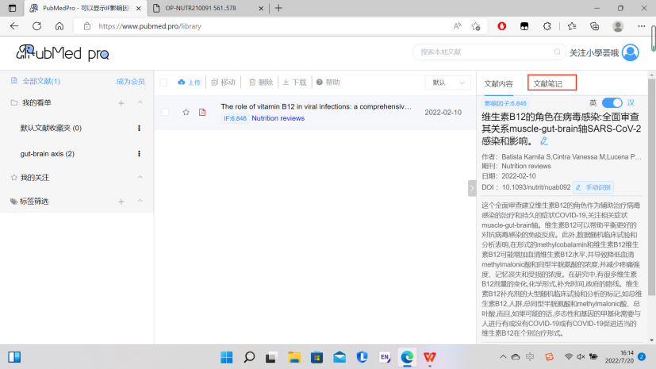The image size is (656, 369).
Task: Click the Move (移动) toolbar button
Action: click(224, 83)
